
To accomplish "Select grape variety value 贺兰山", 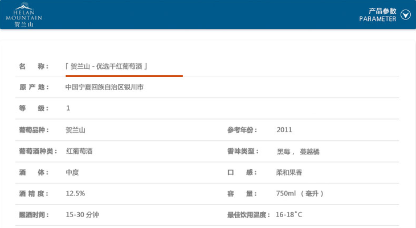I will (x=75, y=130).
